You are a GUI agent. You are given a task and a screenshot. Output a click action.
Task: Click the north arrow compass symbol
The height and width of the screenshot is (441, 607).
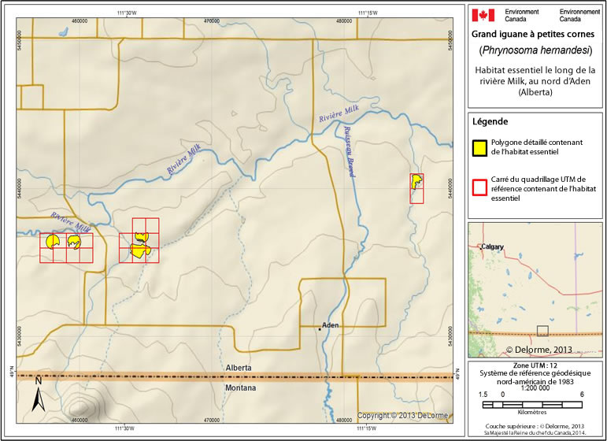39,394
